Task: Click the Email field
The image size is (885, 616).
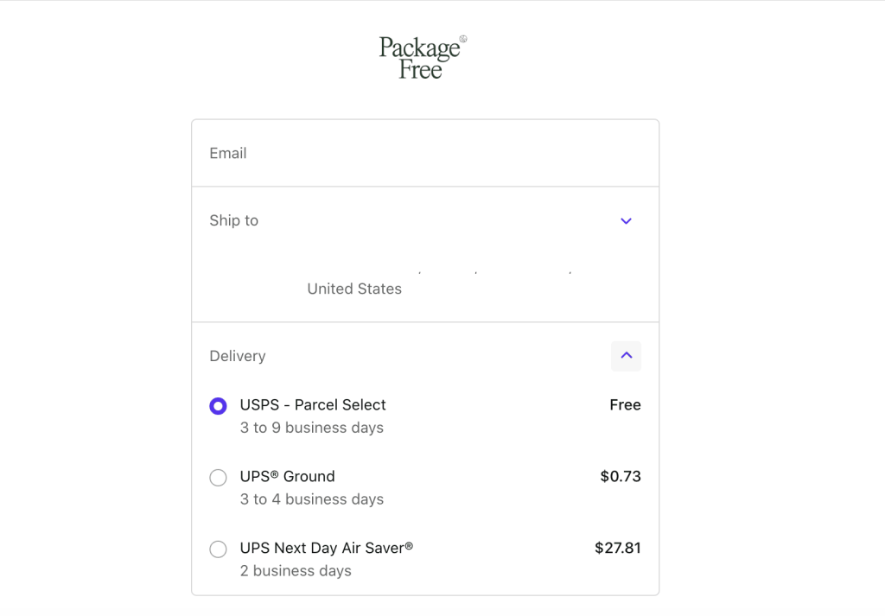Action: [424, 154]
